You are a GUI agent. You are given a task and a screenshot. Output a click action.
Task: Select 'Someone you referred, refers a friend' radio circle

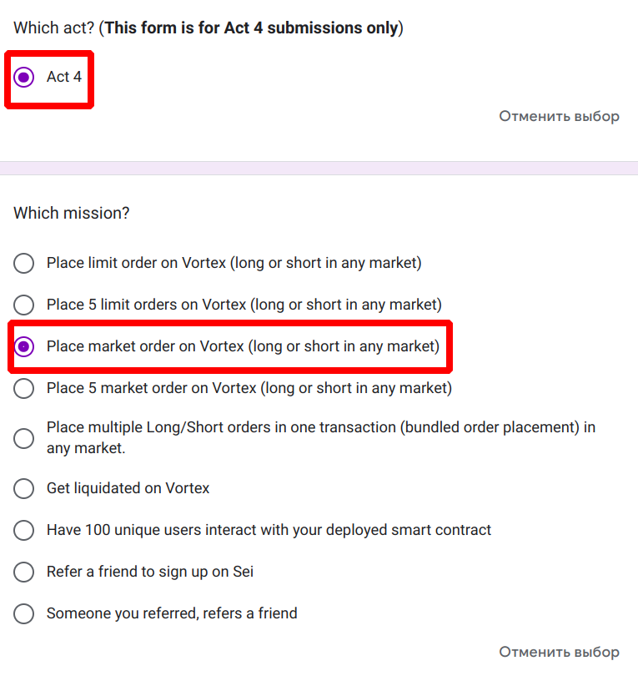[x=24, y=613]
